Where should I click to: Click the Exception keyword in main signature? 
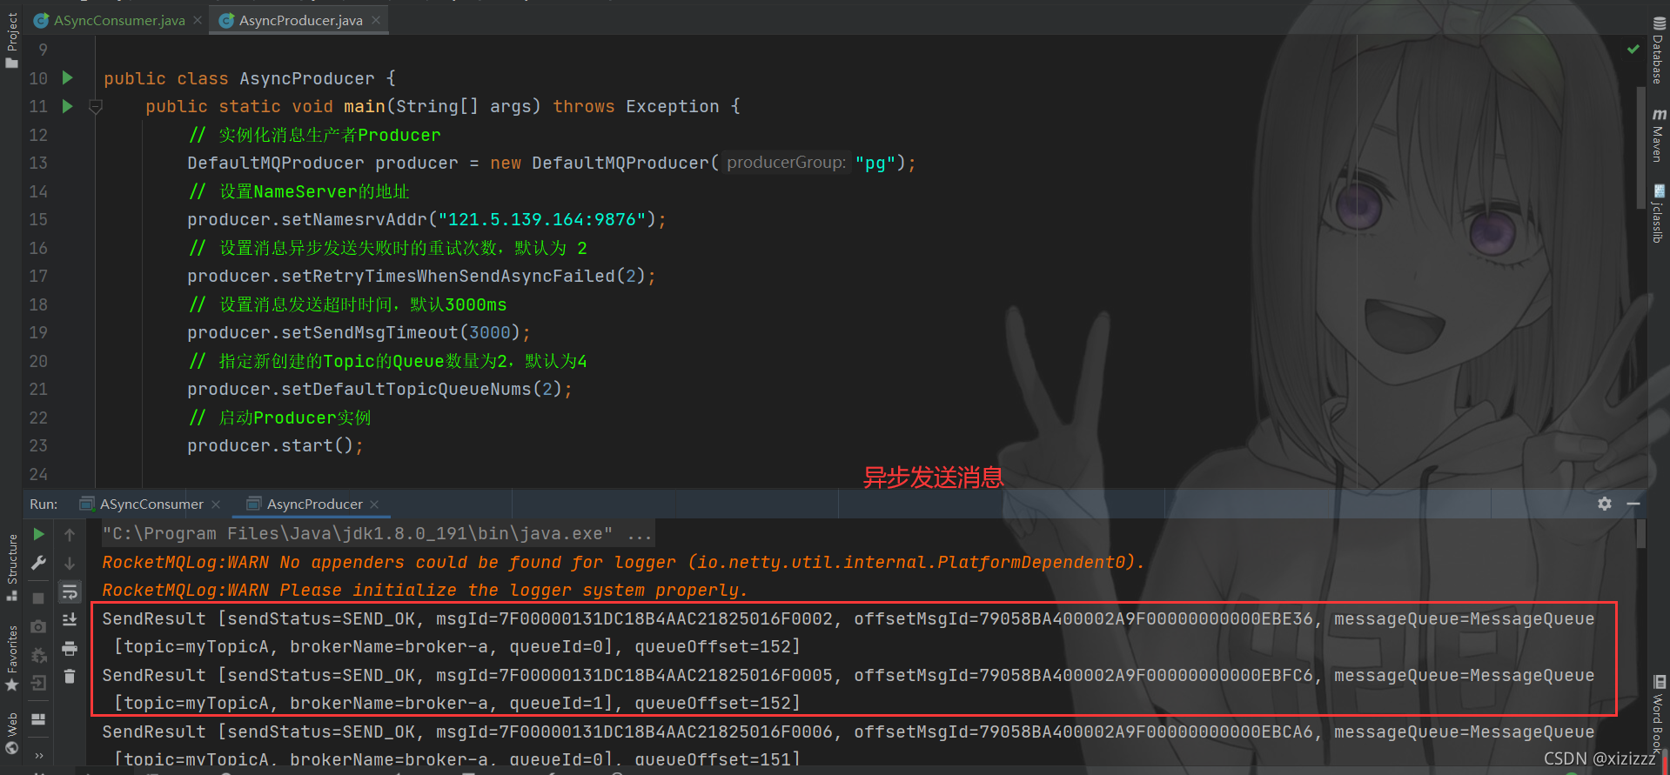pos(673,106)
